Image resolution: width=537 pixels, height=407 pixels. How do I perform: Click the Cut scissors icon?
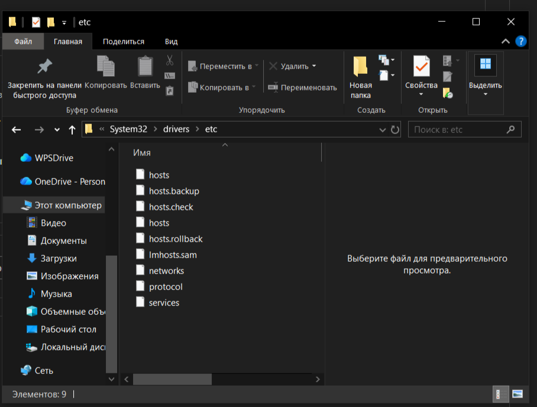coord(170,60)
